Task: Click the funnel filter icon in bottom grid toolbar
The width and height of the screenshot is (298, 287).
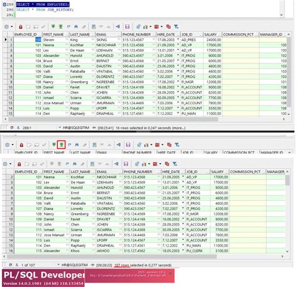Action: 175,164
